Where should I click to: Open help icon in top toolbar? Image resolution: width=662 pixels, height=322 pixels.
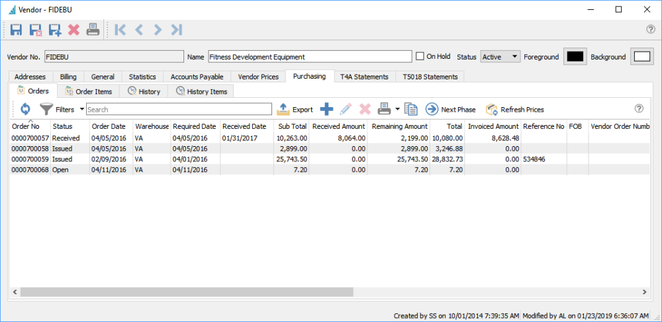coord(651,29)
